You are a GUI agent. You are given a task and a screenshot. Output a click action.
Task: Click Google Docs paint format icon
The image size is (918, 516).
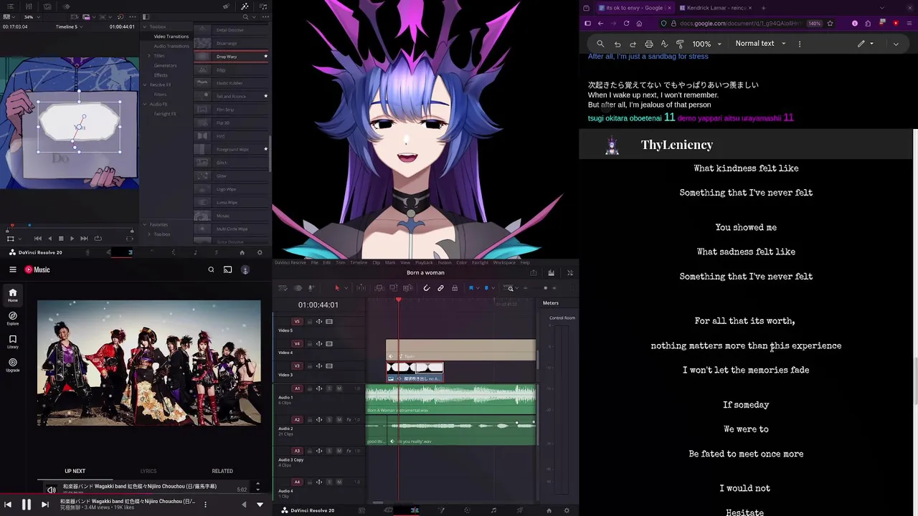coord(680,44)
